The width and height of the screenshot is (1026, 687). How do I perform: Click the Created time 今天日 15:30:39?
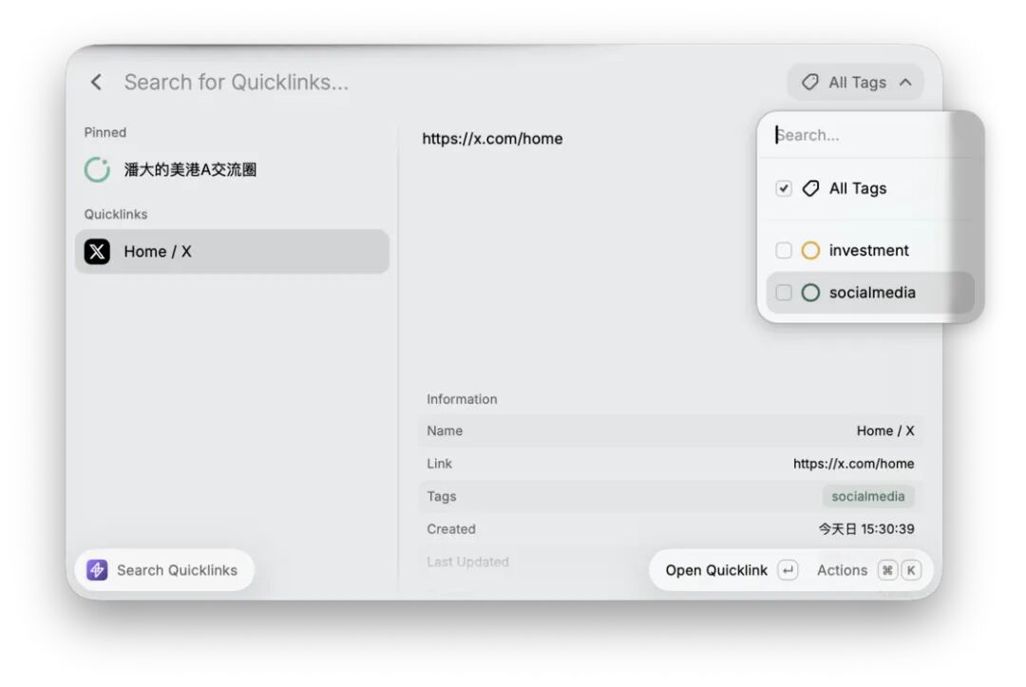(866, 529)
